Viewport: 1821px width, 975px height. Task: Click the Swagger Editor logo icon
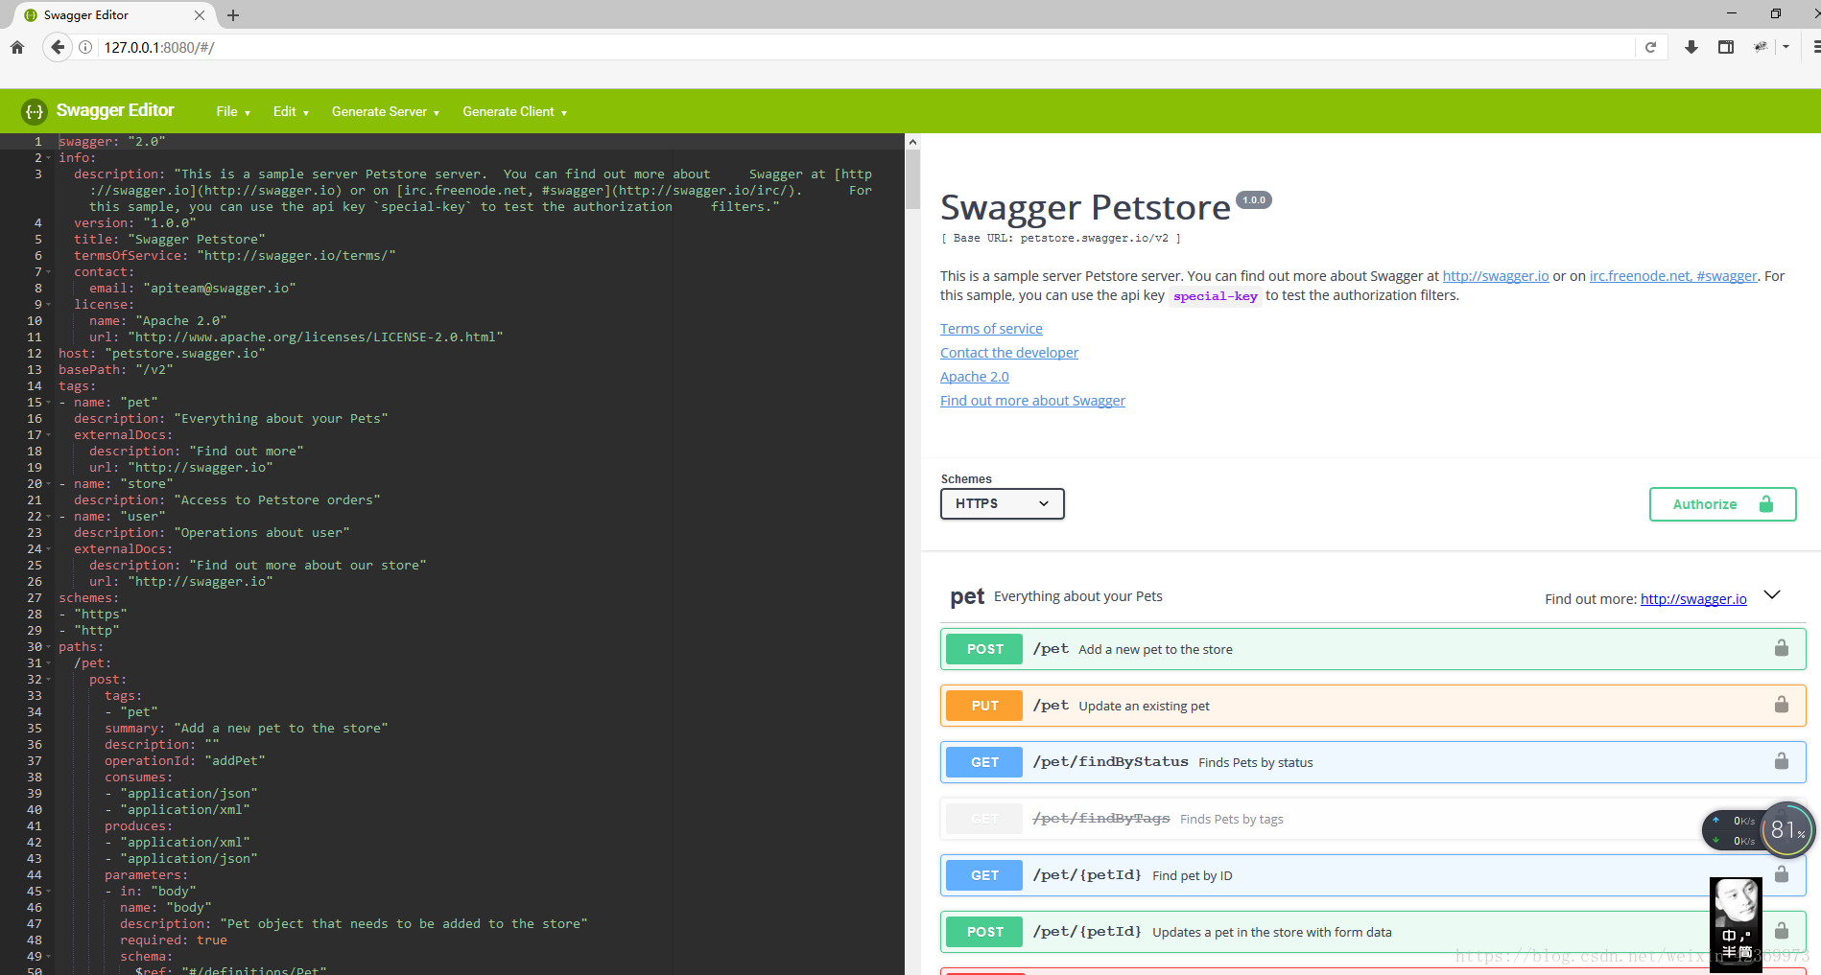(35, 111)
